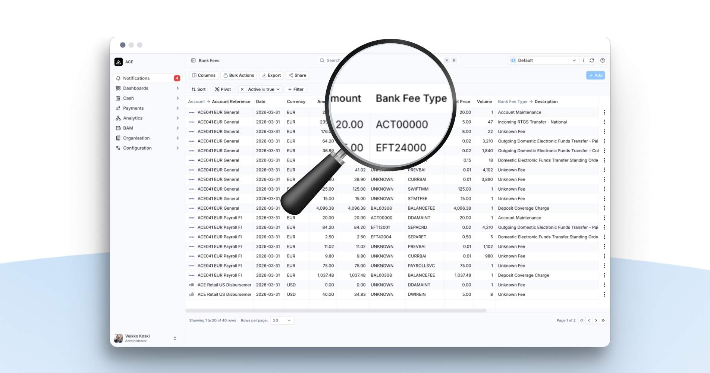Click account icon of DDAMAINT Payroll FI row
Viewport: 710px width, 373px height.
tap(192, 218)
